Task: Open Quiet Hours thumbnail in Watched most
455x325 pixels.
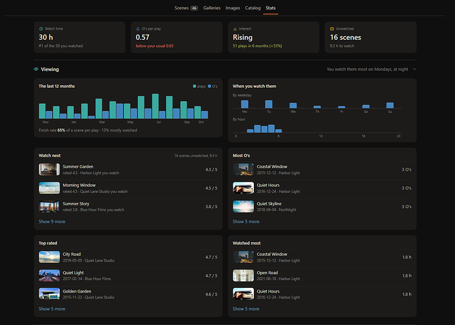Action: pyautogui.click(x=243, y=294)
